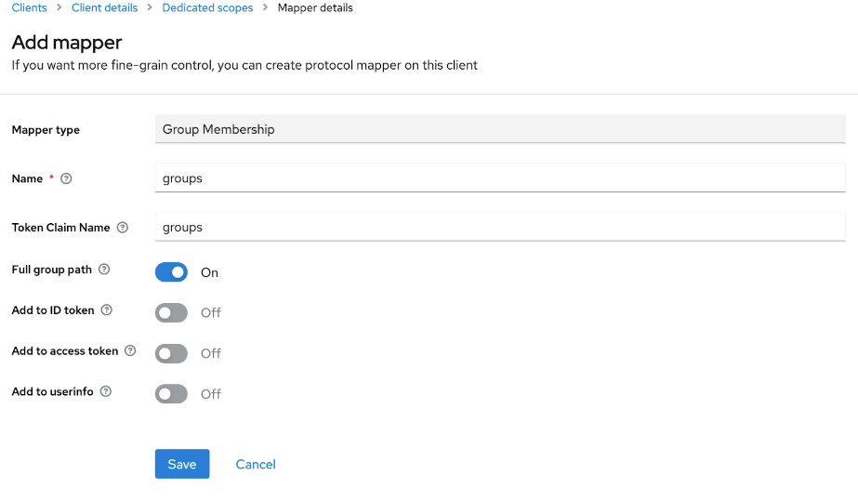Enable the Add to userinfo switch

tap(171, 394)
